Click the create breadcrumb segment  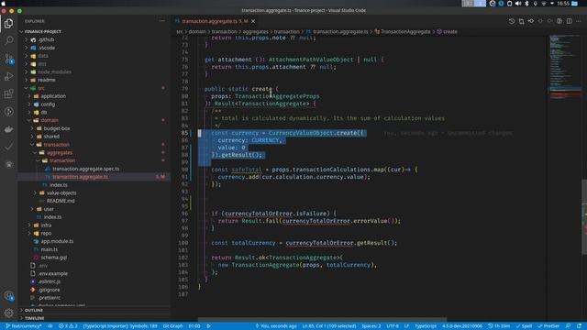(x=447, y=32)
